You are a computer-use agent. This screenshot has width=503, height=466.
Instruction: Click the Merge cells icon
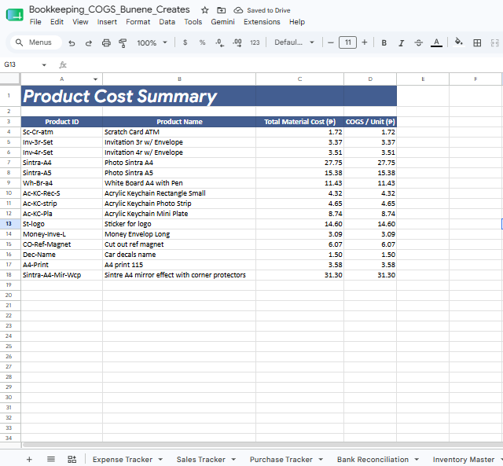click(x=494, y=42)
